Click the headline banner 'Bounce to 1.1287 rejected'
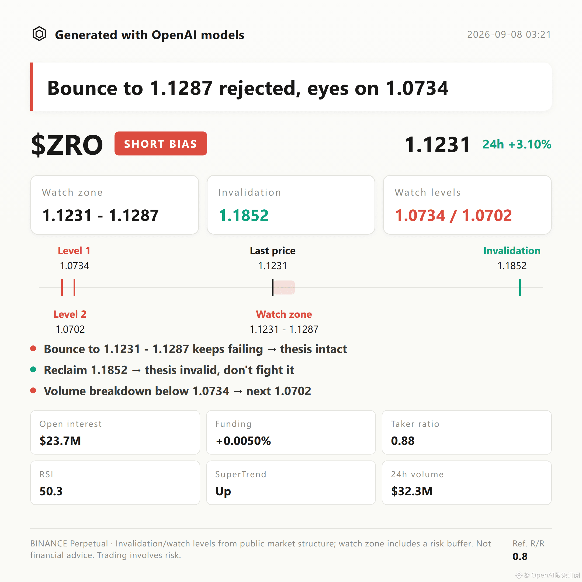The image size is (582, 582). (291, 87)
